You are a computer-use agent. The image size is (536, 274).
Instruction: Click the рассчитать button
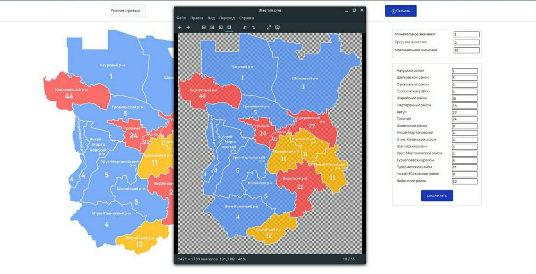click(437, 196)
